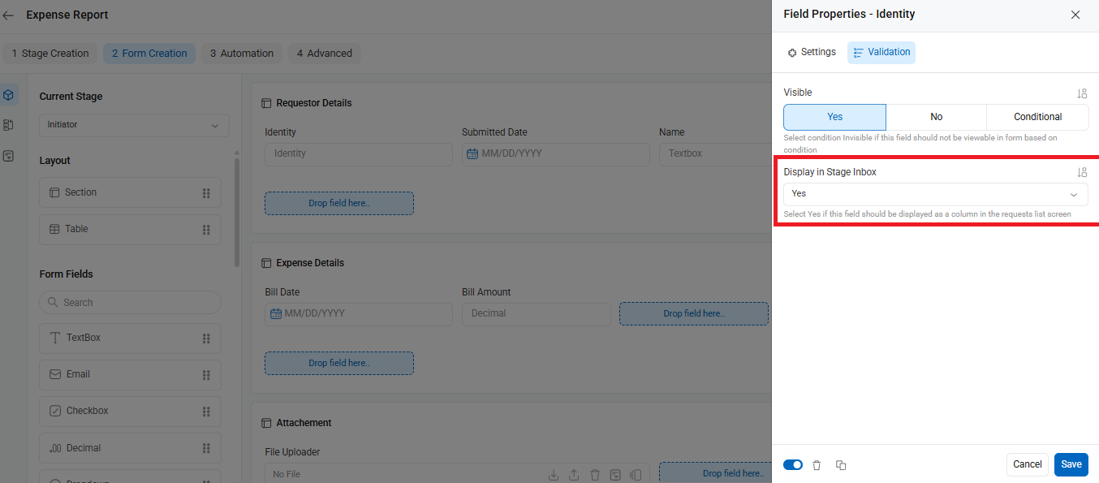Select the Email form field
1099x483 pixels.
coord(130,375)
